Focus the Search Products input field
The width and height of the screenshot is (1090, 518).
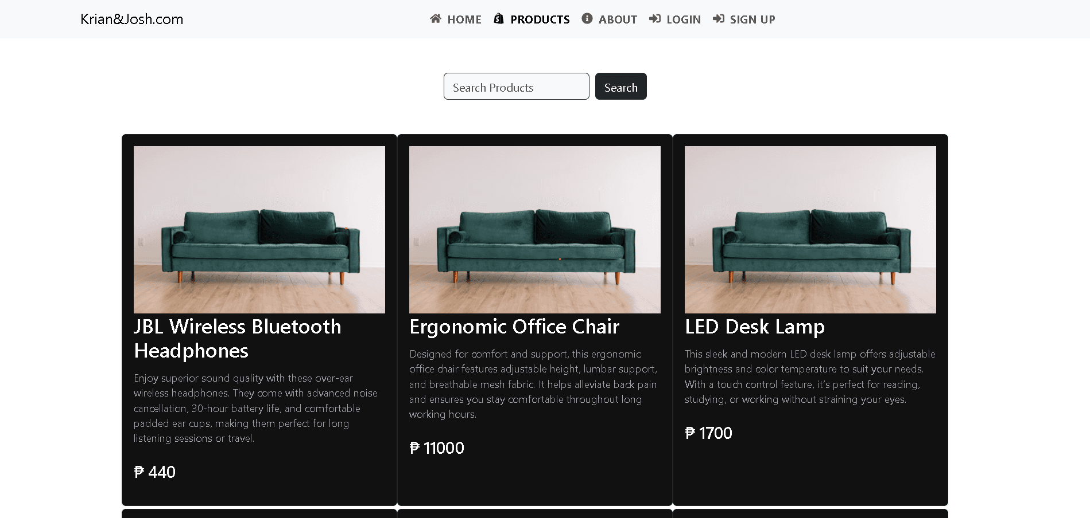516,87
